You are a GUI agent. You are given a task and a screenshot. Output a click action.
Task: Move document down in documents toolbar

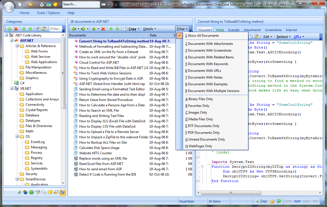pyautogui.click(x=117, y=29)
